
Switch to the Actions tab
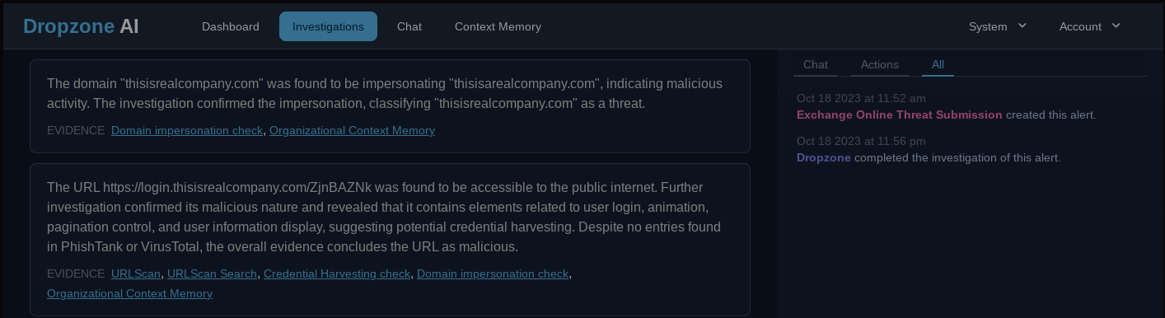pos(880,64)
